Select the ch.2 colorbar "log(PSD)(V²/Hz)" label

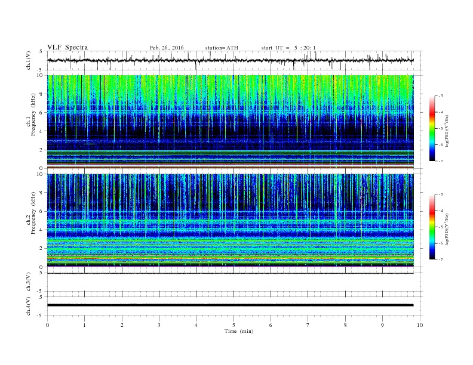pos(447,229)
